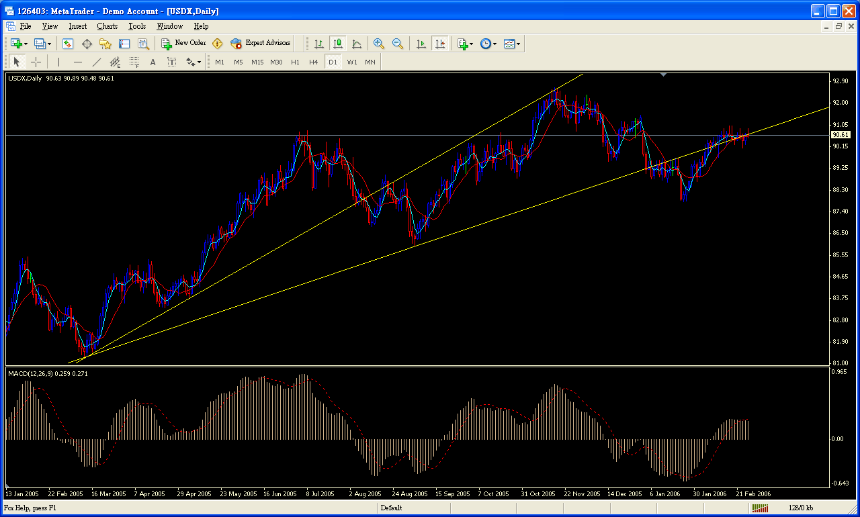This screenshot has height=517, width=860.
Task: Click the Default profile in status bar
Action: 391,508
